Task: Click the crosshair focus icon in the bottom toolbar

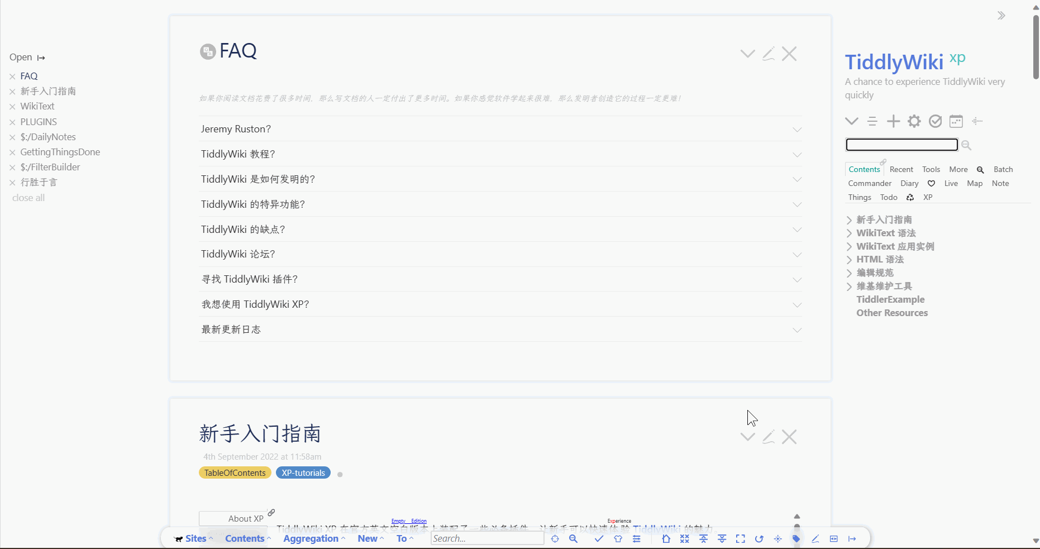Action: (555, 539)
